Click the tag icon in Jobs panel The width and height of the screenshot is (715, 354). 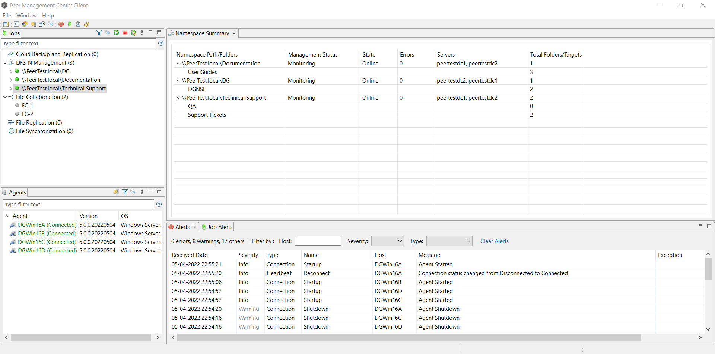108,33
